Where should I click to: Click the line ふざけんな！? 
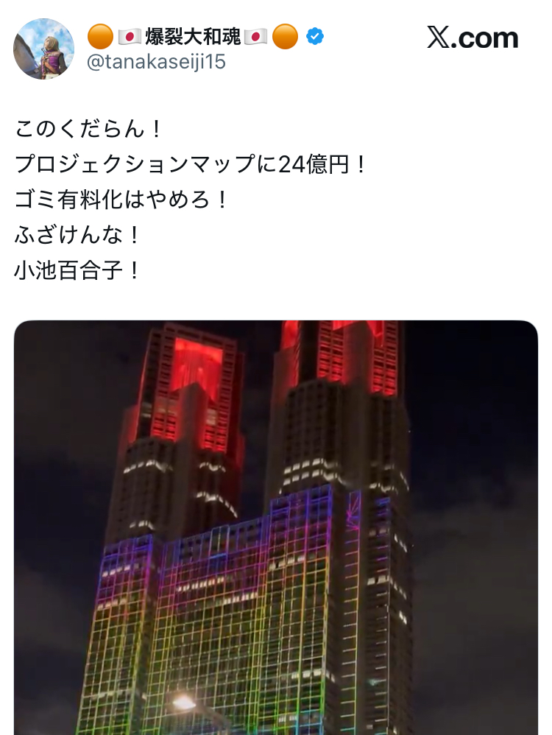pos(77,235)
